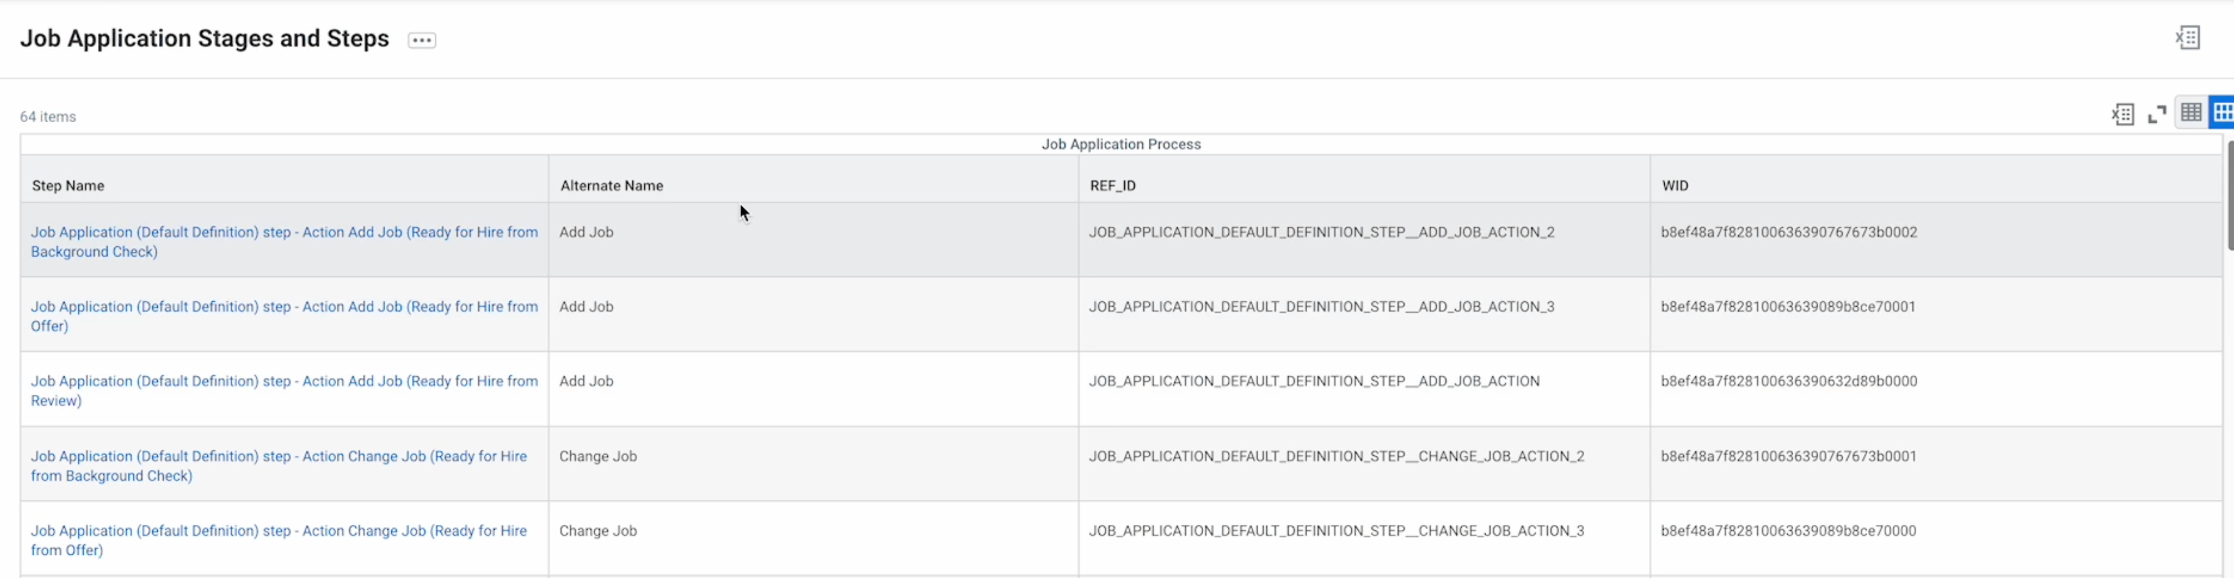Open the ellipsis related actions button beside the title
This screenshot has height=578, width=2234.
point(422,41)
